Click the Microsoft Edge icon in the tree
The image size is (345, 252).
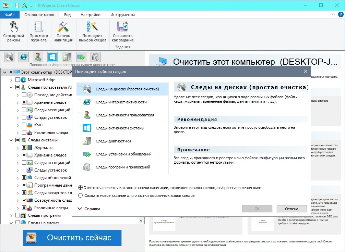[23, 80]
